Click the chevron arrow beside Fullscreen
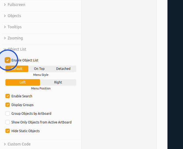The image size is (183, 149). point(5,5)
